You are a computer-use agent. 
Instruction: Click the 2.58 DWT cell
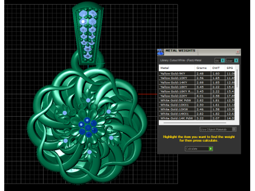(x=216, y=96)
